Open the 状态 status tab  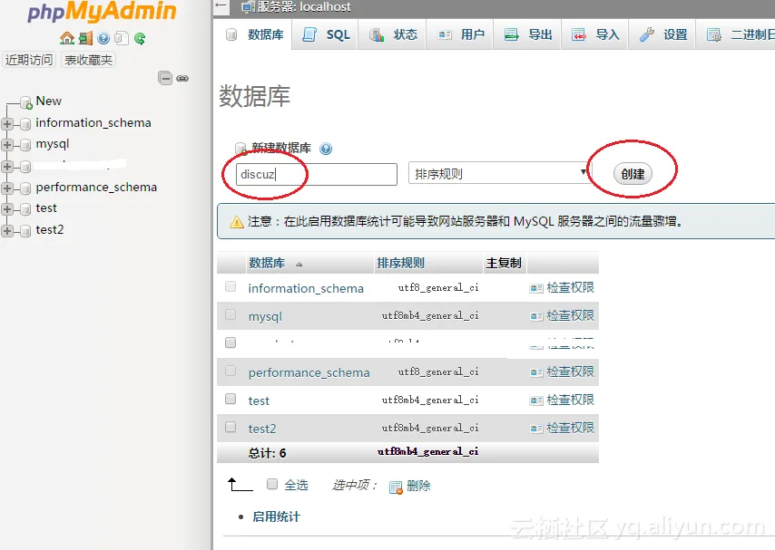pyautogui.click(x=394, y=34)
